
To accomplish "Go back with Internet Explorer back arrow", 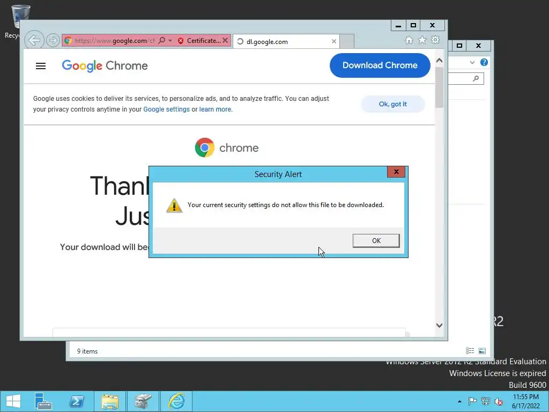I will pos(34,40).
